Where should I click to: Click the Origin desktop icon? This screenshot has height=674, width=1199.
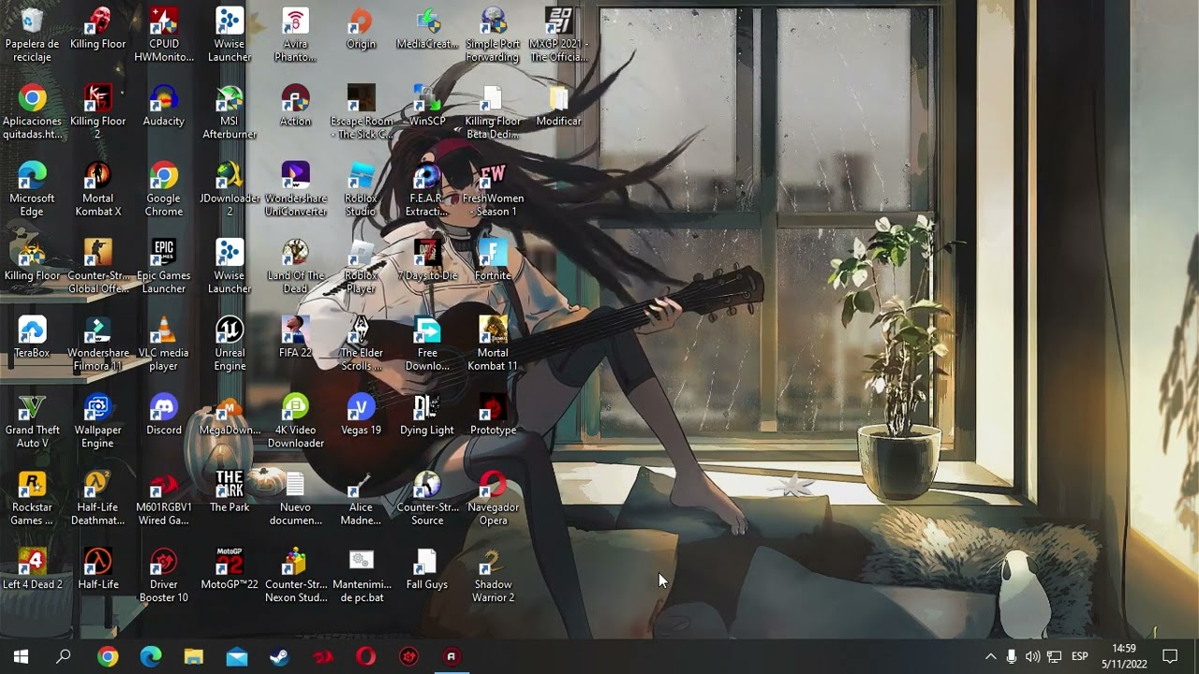click(x=361, y=28)
